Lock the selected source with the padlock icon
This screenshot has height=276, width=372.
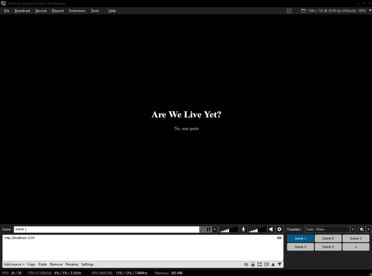click(253, 264)
